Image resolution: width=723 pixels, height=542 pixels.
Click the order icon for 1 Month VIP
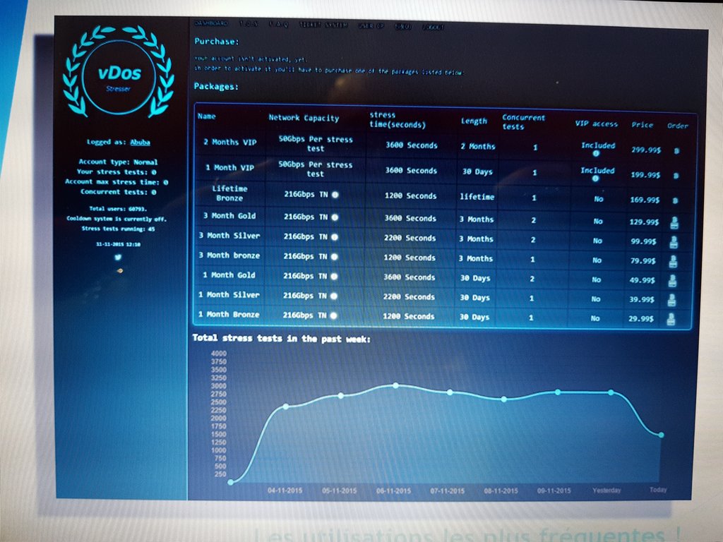point(676,176)
